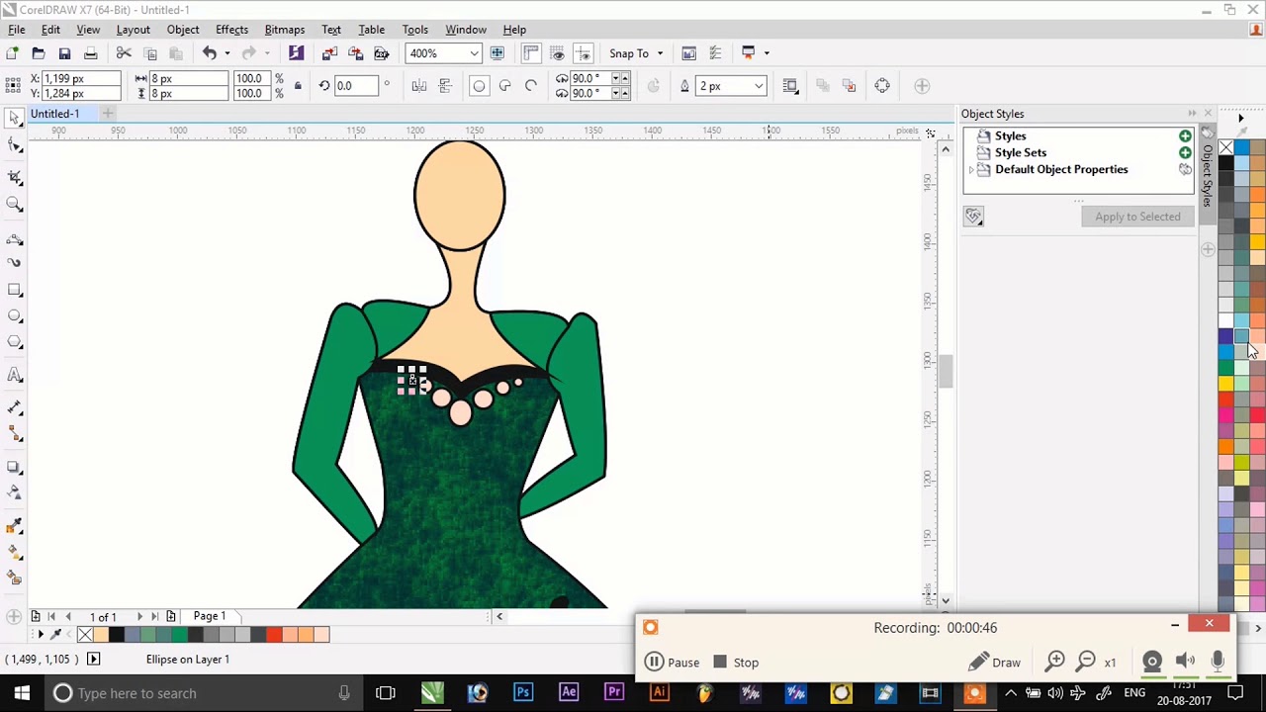Expand Default Object Properties
The height and width of the screenshot is (712, 1266).
tap(971, 169)
